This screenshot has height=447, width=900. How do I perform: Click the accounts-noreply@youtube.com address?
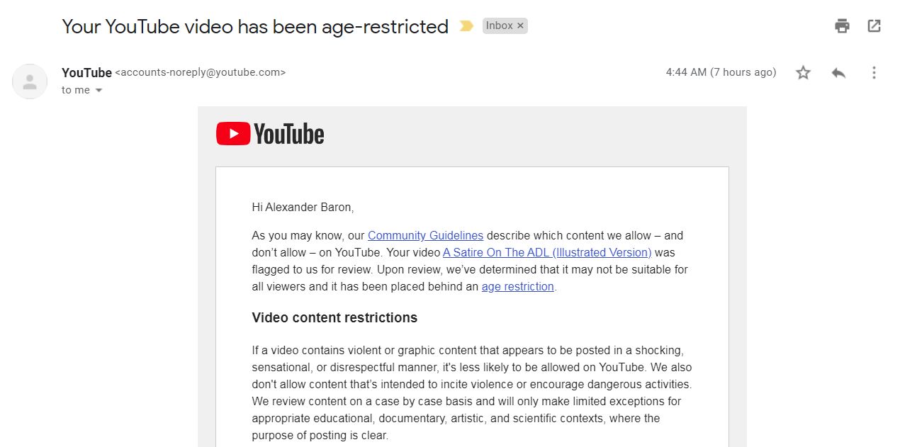(201, 72)
